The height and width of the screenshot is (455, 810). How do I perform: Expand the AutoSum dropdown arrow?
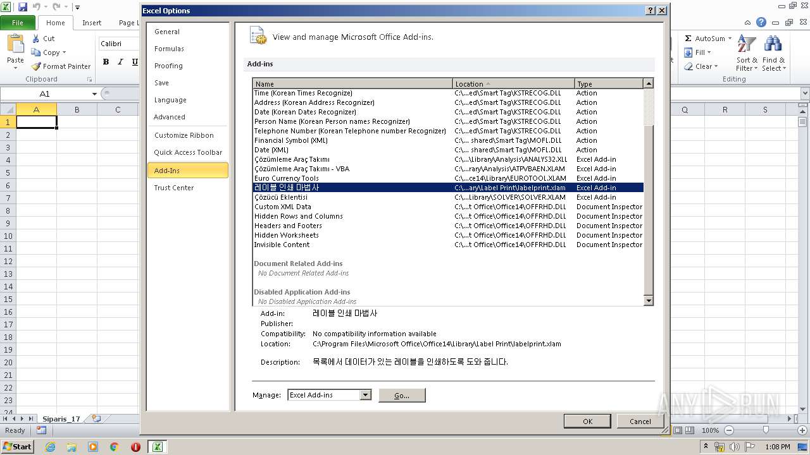pyautogui.click(x=730, y=39)
